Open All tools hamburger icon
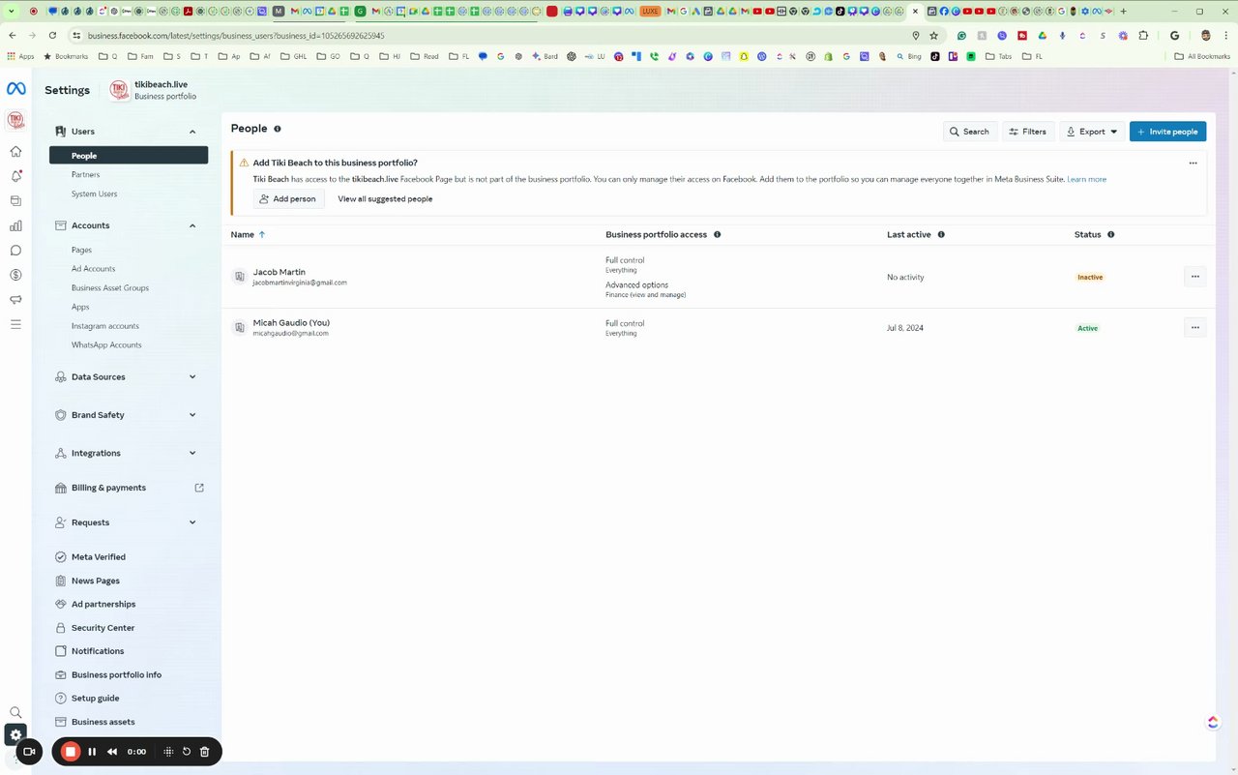1238x775 pixels. tap(15, 324)
